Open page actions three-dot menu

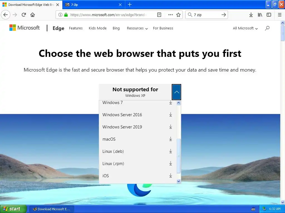171,15
